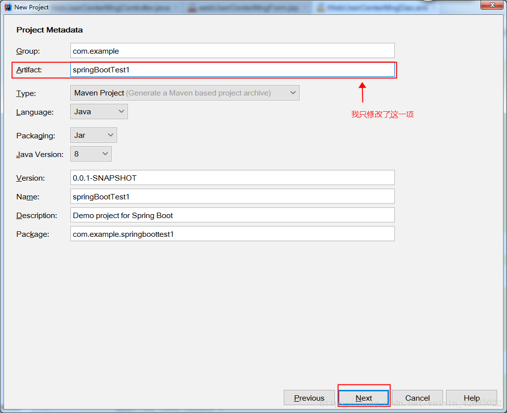Cancel the new project wizard
This screenshot has height=413, width=507.
[418, 398]
